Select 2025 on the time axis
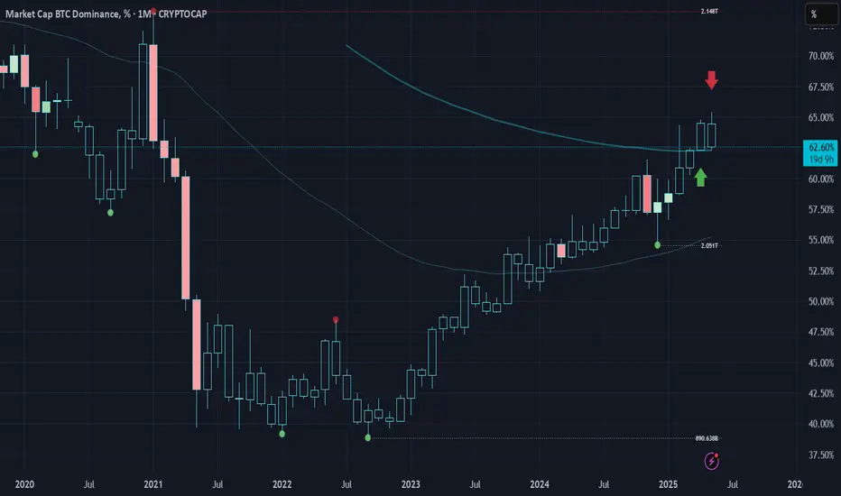The width and height of the screenshot is (841, 496). click(668, 484)
